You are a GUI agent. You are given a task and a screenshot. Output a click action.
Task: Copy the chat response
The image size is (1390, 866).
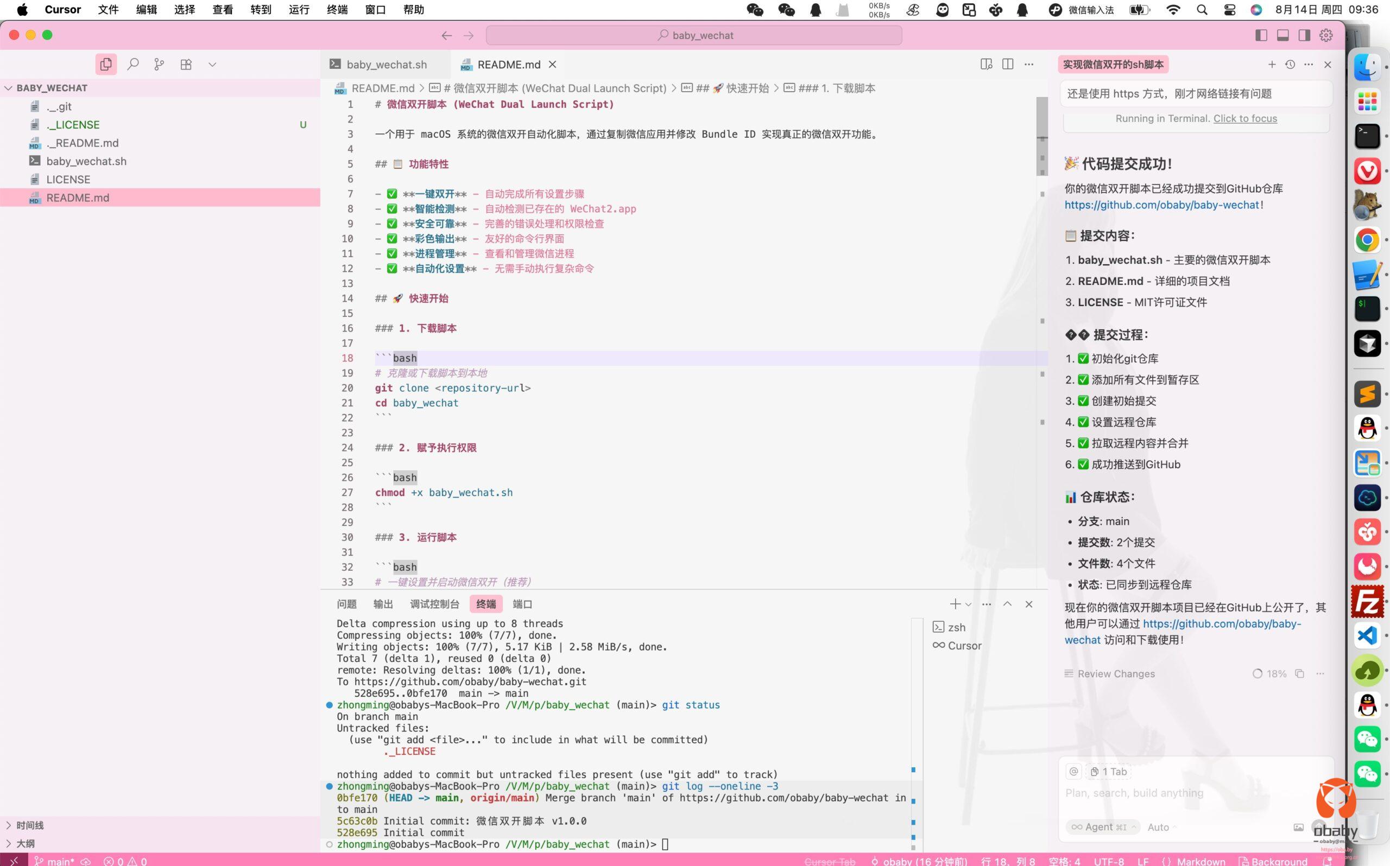(1299, 673)
